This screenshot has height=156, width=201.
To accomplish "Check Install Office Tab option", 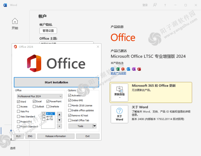I will 70,120.
